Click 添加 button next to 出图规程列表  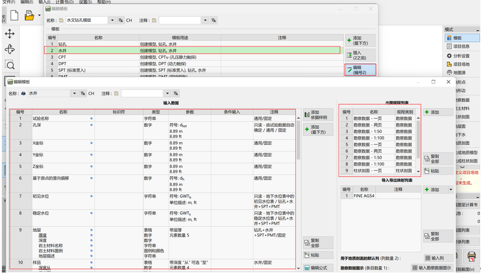[438, 112]
